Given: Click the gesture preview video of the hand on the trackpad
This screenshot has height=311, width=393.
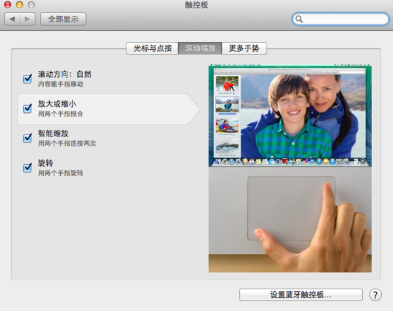Looking at the screenshot, I should 290,168.
